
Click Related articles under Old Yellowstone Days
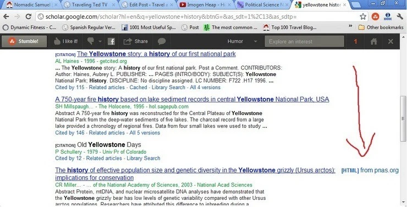pyautogui.click(x=104, y=158)
